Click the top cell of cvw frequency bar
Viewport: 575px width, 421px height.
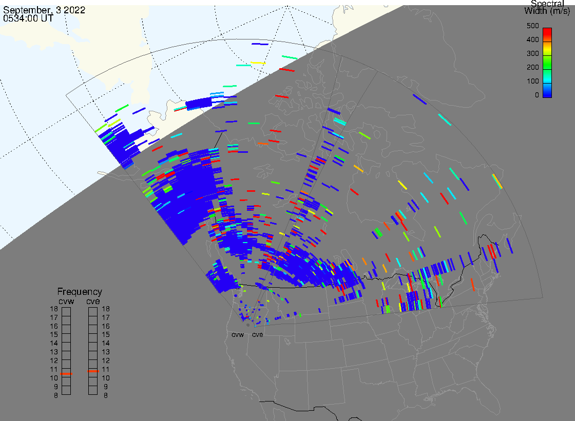[66, 312]
